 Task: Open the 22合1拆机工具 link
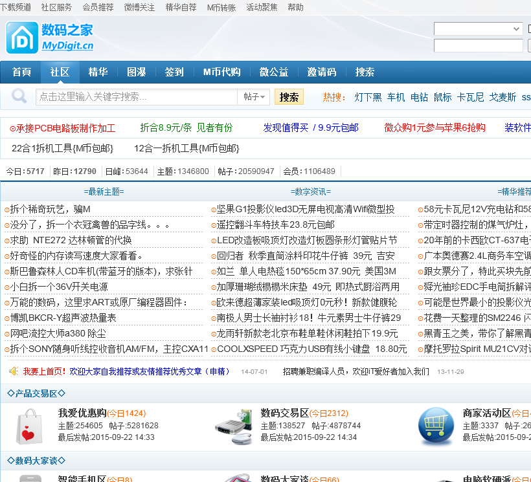[62, 149]
